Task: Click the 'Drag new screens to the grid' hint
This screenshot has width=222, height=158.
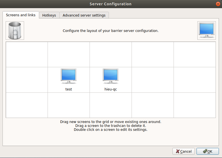Action: 111,122
